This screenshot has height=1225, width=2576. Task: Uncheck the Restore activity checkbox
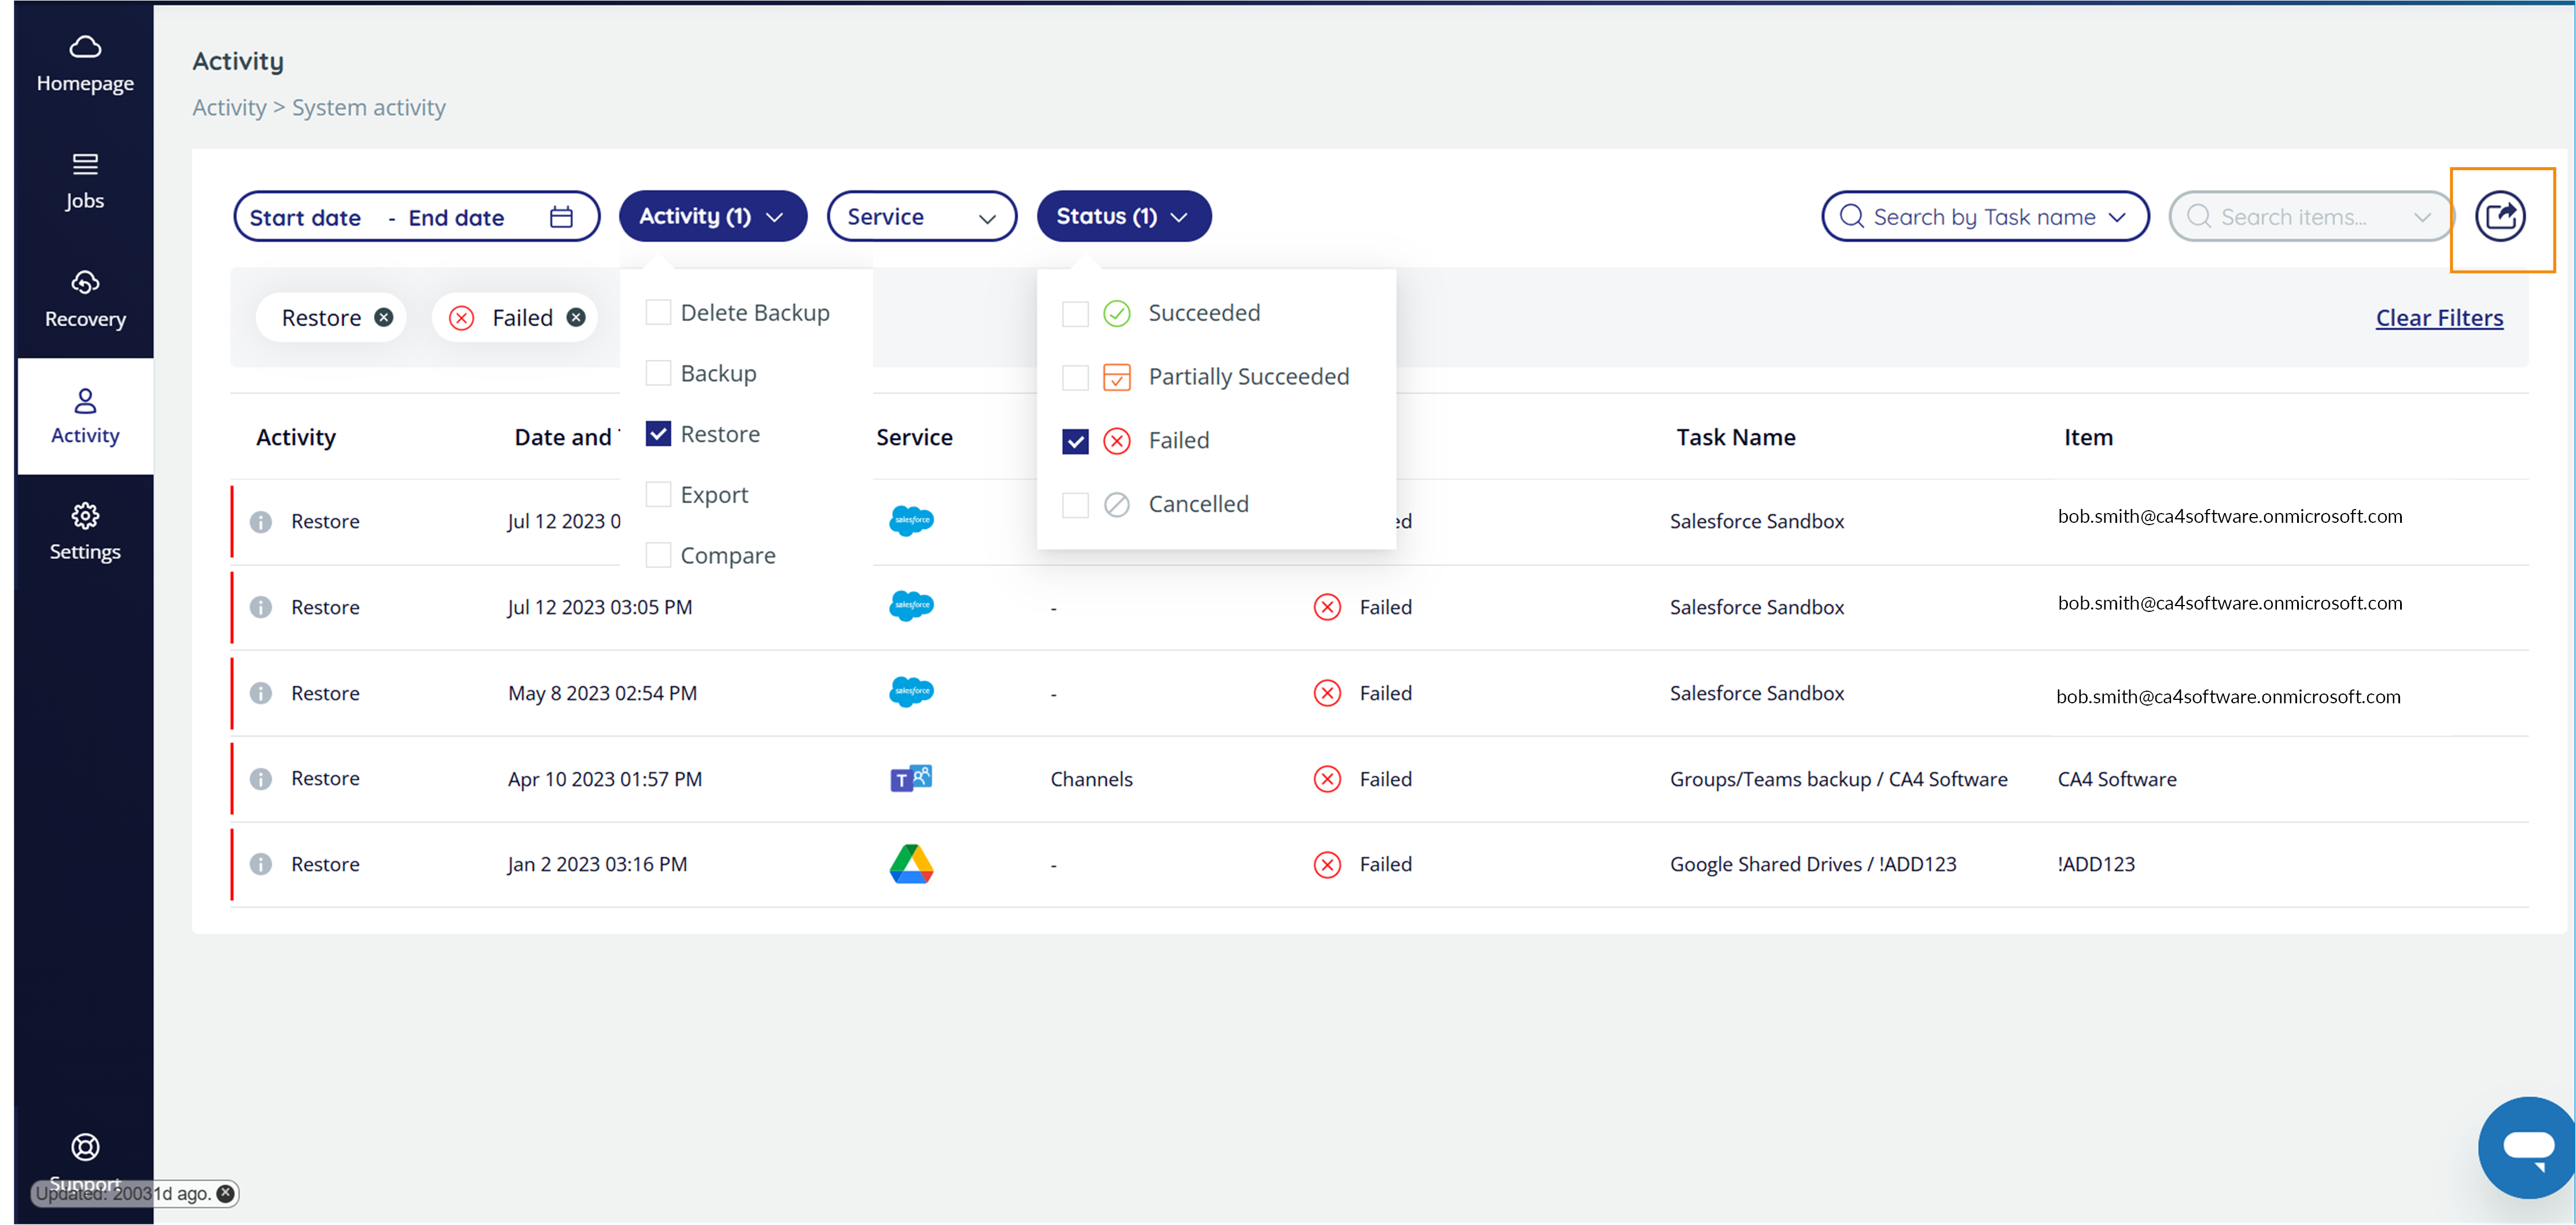(658, 434)
